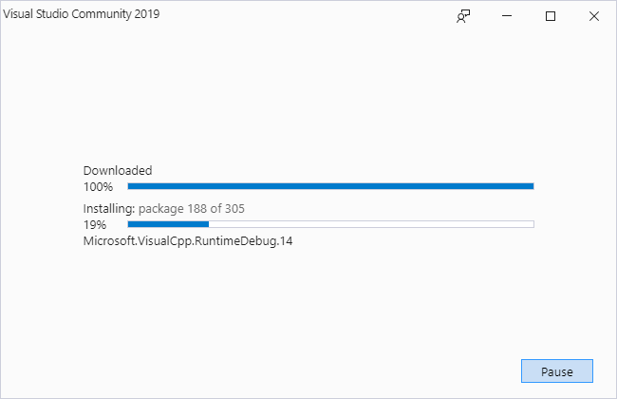Open the Send Feedback icon

(463, 16)
